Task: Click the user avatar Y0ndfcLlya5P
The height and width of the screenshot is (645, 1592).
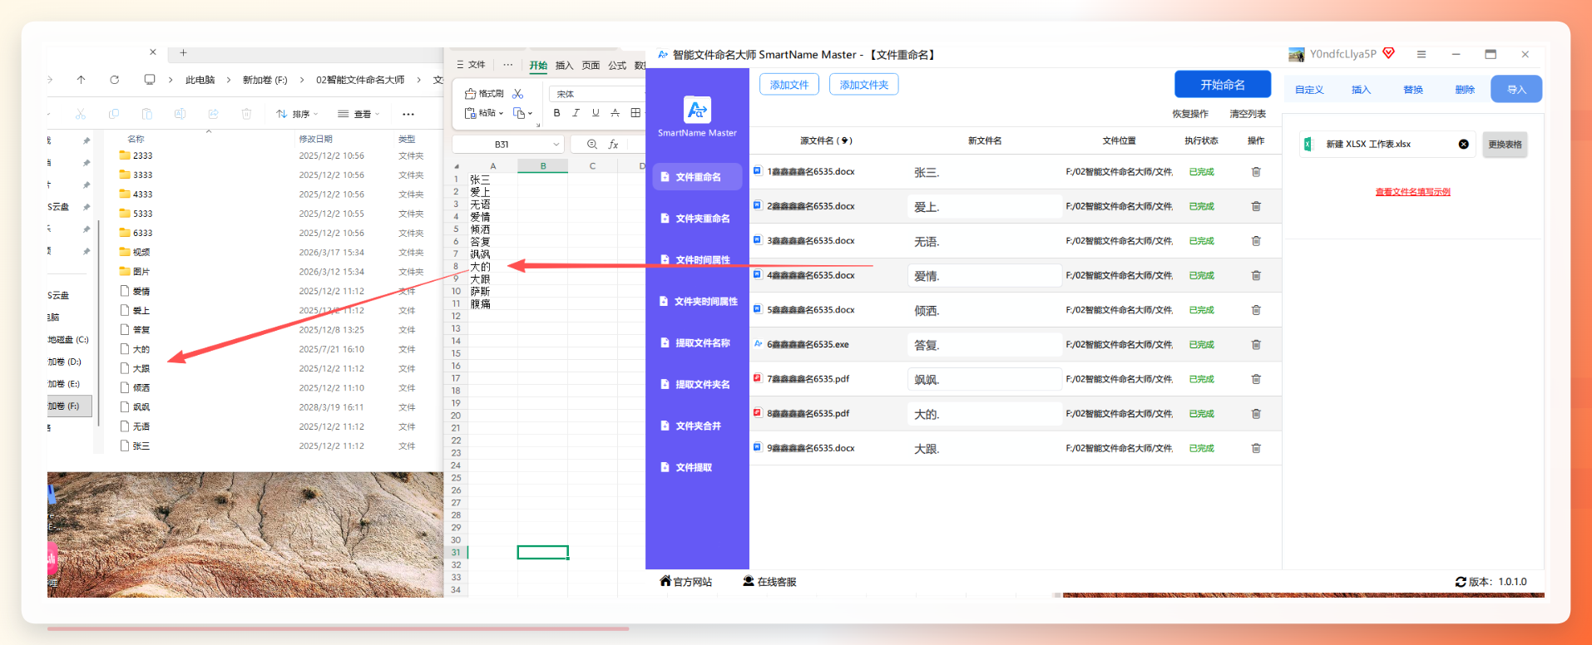Action: pyautogui.click(x=1297, y=54)
